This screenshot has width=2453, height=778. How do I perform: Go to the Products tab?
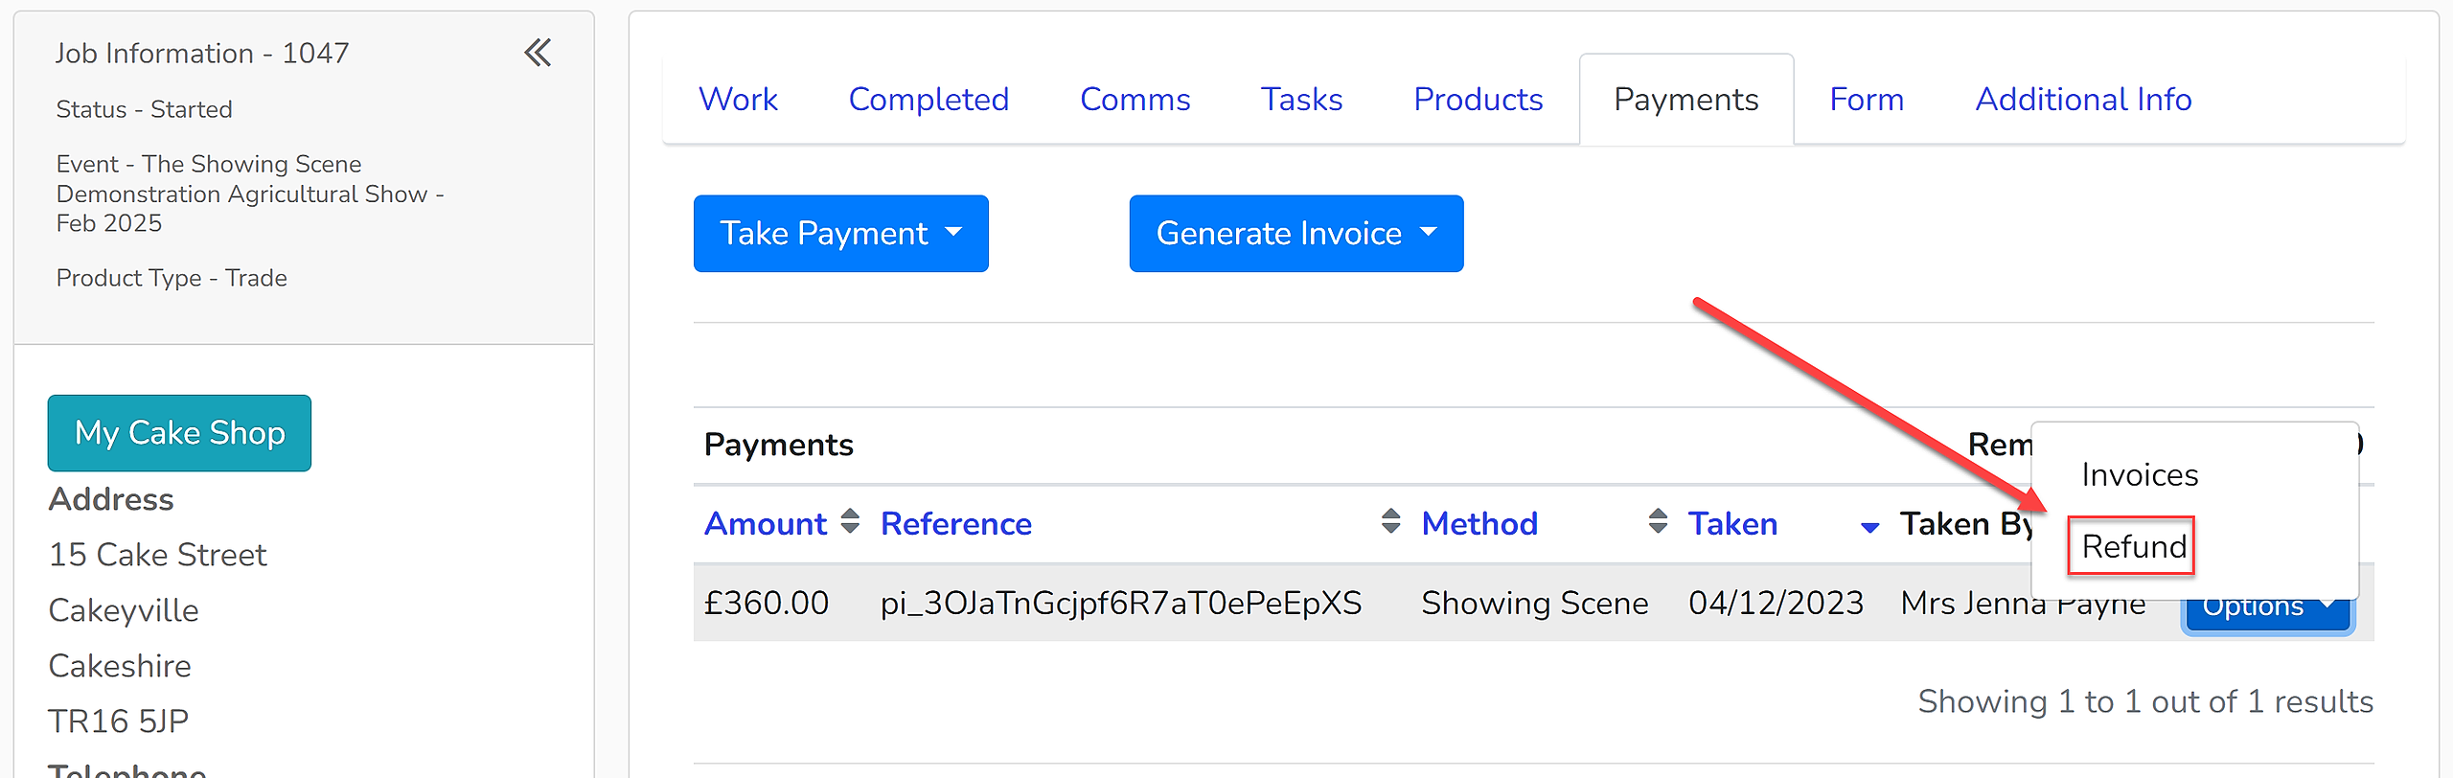1478,100
